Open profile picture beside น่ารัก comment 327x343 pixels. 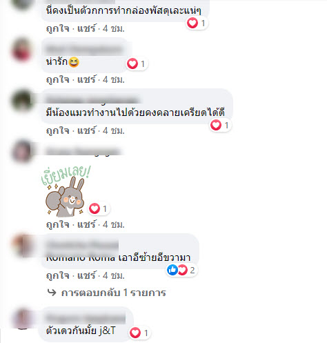coord(22,50)
